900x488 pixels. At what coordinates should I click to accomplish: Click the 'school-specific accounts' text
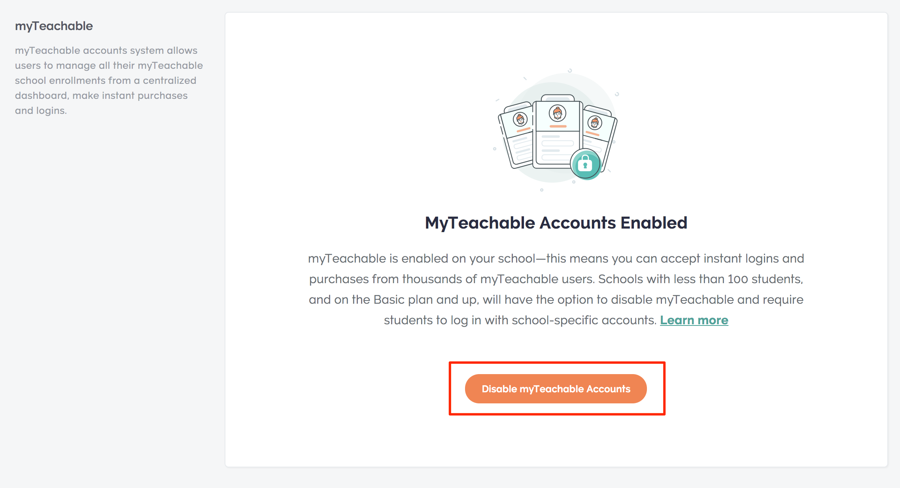click(x=584, y=320)
